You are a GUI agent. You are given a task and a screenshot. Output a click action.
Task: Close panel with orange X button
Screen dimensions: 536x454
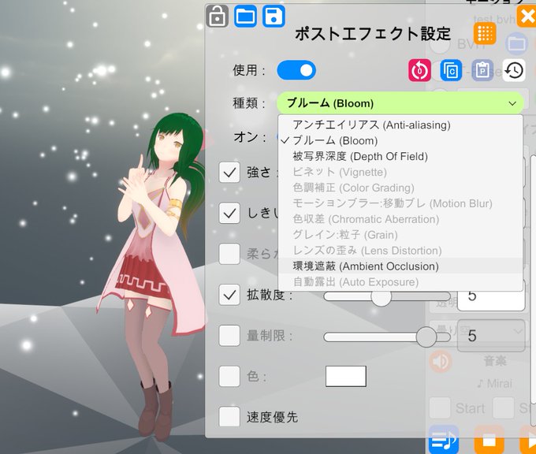click(527, 16)
